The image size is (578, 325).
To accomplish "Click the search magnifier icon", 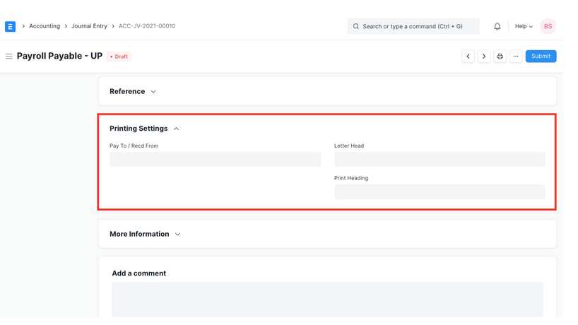I will (x=356, y=26).
